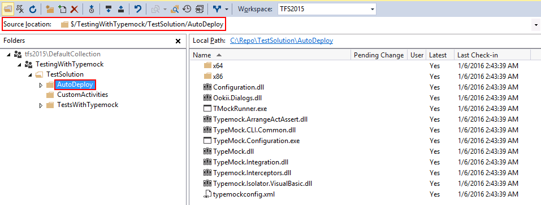Close the Folders pane

(178, 41)
